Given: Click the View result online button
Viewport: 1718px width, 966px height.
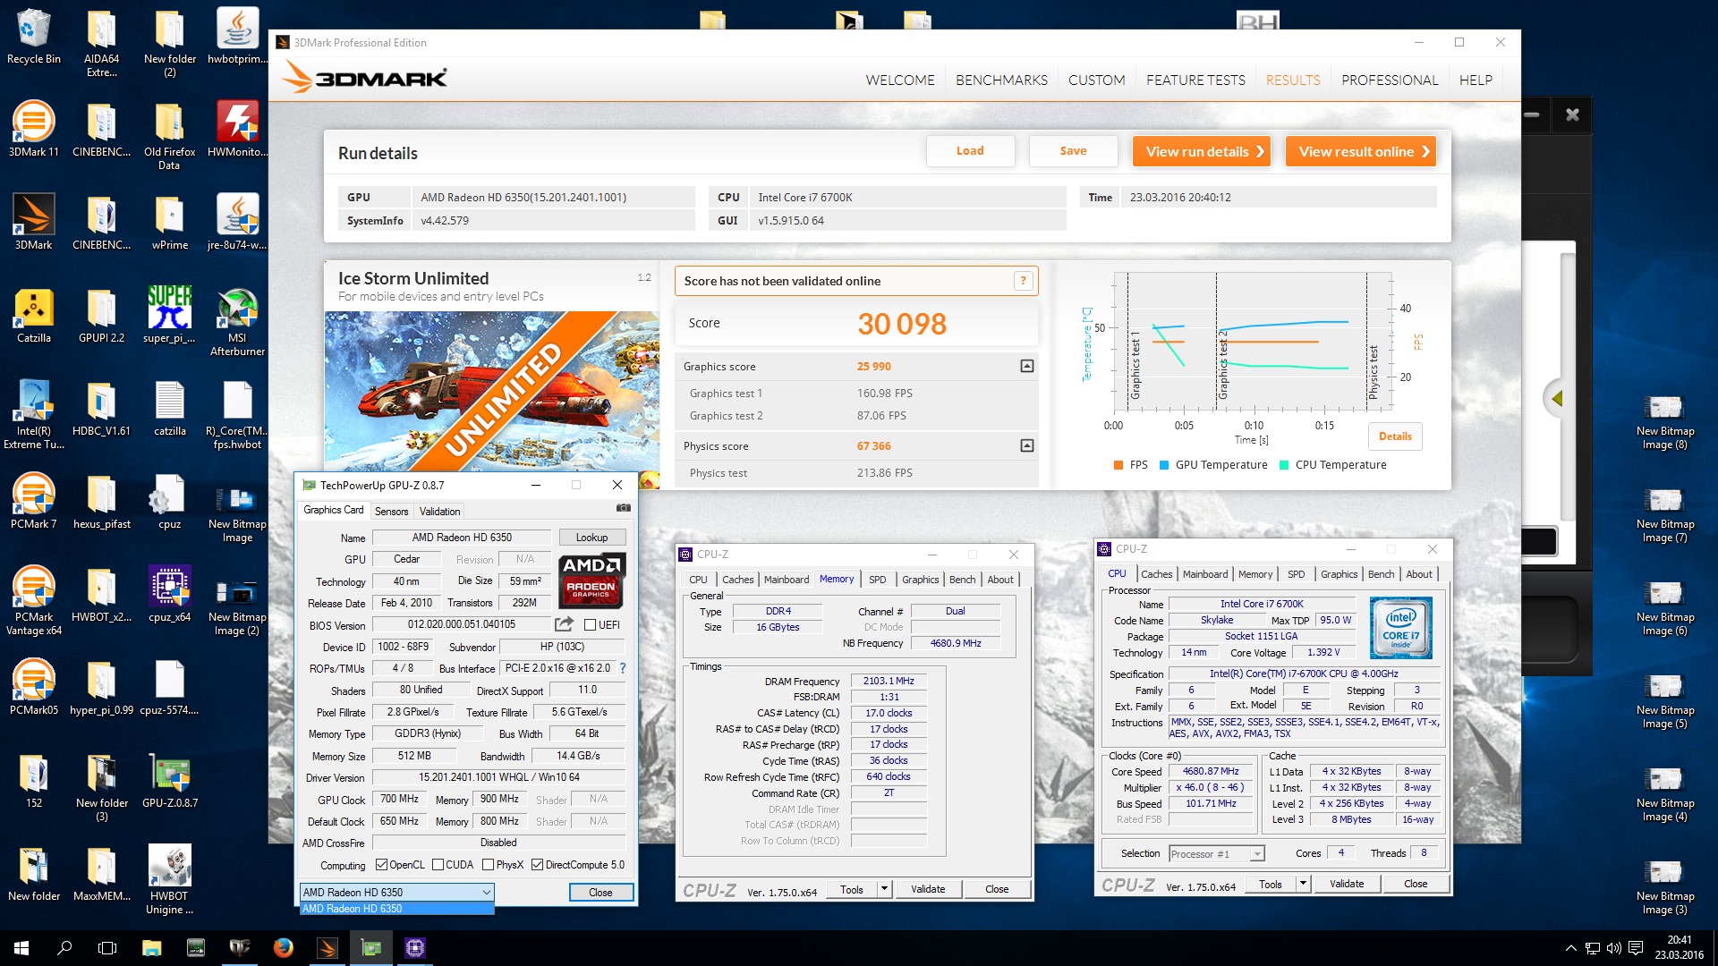Looking at the screenshot, I should (x=1360, y=151).
